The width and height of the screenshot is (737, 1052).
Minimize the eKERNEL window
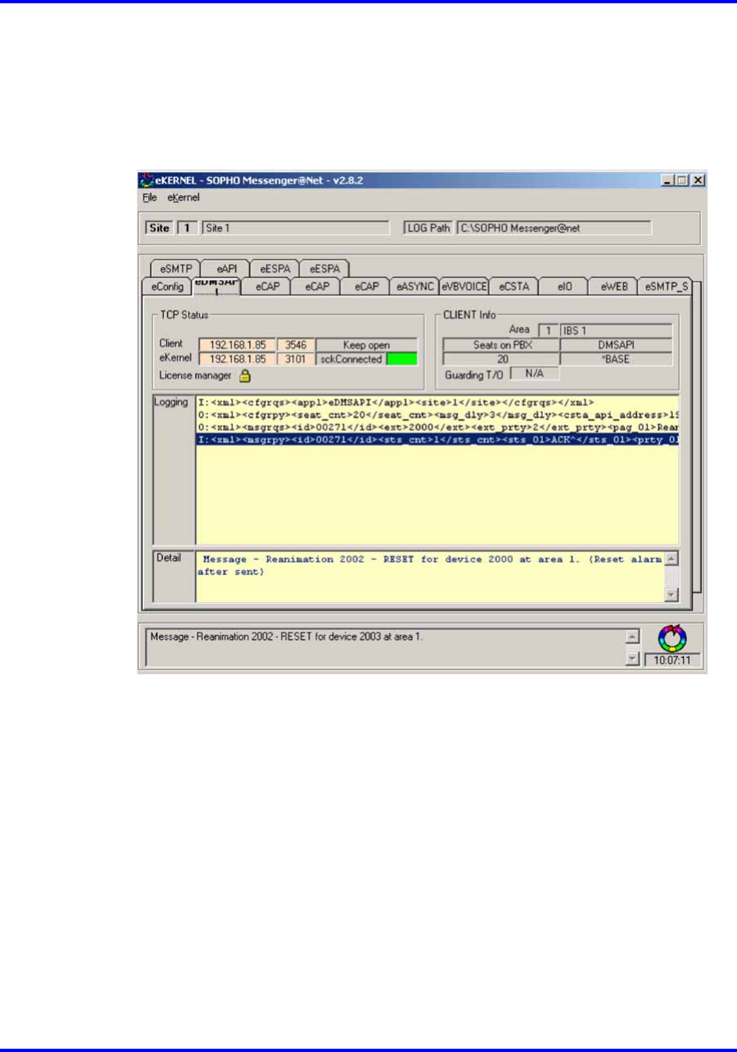pos(669,180)
